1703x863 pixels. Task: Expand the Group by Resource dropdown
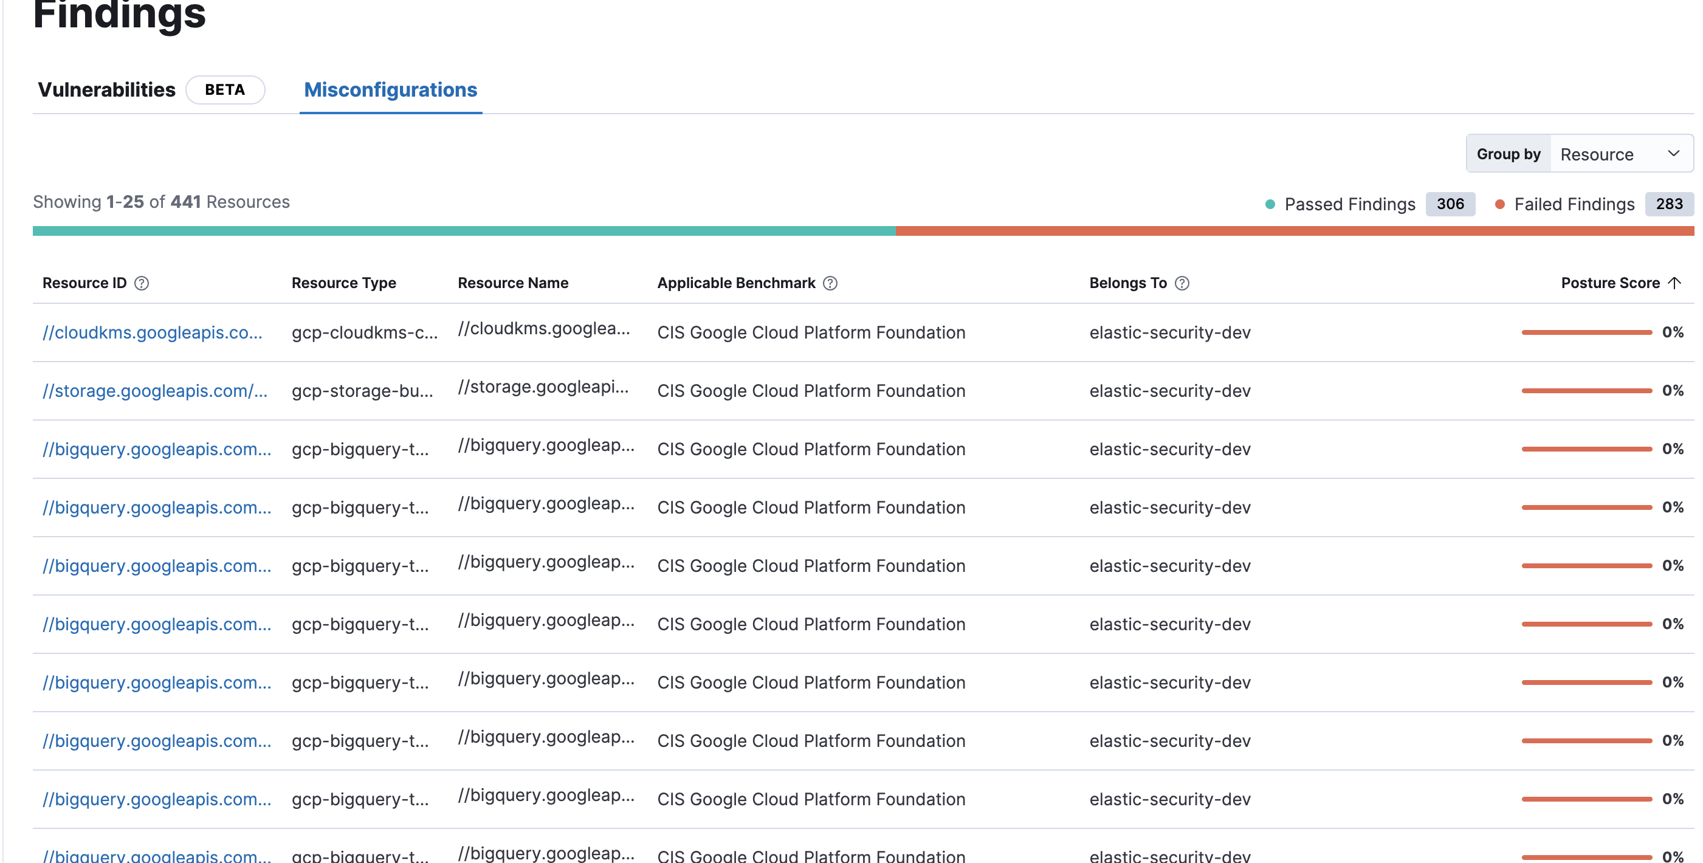1580,154
